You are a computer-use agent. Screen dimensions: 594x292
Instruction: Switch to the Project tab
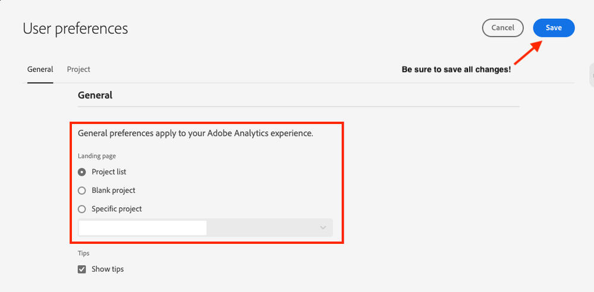point(78,69)
